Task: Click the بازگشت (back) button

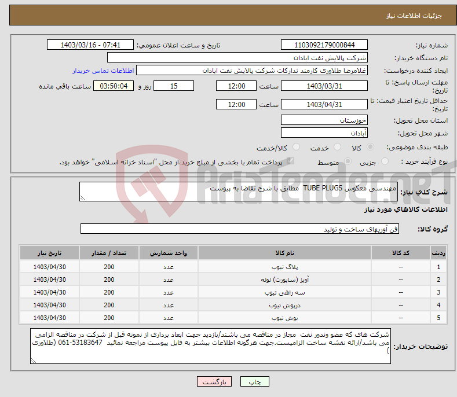Action: [214, 381]
